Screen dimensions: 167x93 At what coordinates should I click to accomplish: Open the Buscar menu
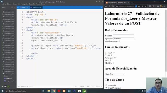pos(15,4)
